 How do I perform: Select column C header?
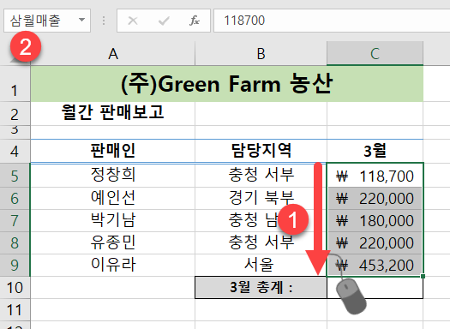[375, 54]
